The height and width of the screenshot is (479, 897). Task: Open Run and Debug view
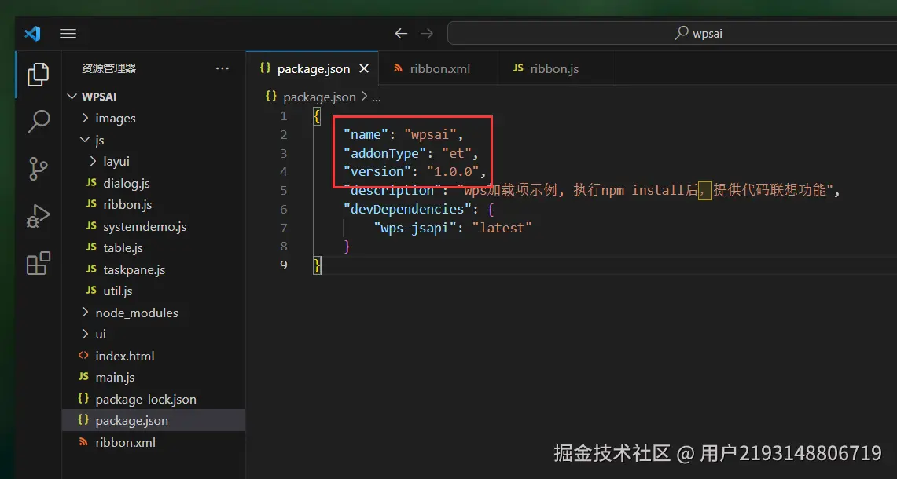pyautogui.click(x=39, y=216)
